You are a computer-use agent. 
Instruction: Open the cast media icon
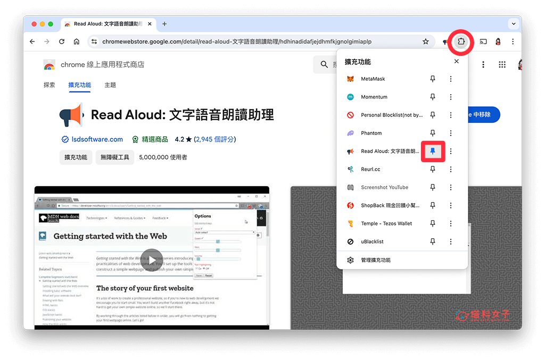tap(483, 41)
